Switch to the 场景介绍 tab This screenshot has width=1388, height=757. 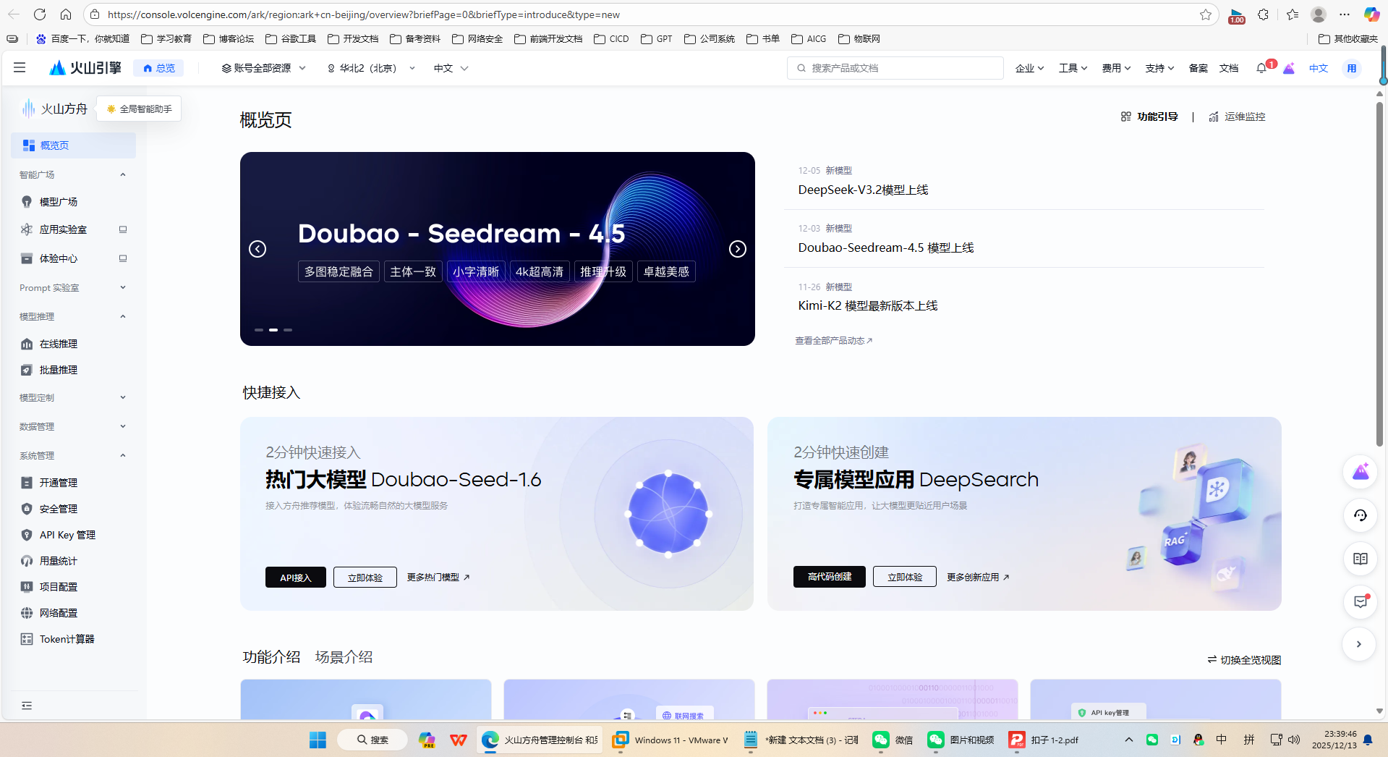pyautogui.click(x=344, y=656)
